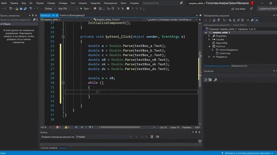Switch to Form1.cs (Конструктор) tab
The height and width of the screenshot is (155, 277).
tap(72, 15)
